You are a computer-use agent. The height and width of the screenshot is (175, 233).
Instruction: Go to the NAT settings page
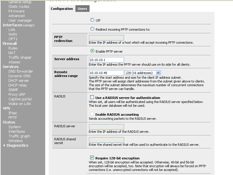tap(12, 53)
